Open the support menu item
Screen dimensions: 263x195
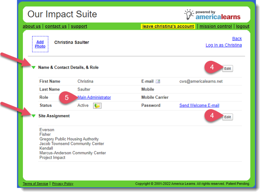click(79, 27)
